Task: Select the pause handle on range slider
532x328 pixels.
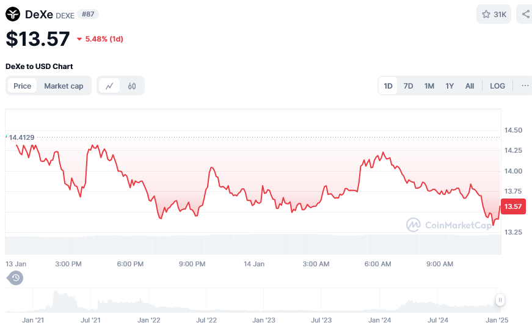Action: [500, 300]
